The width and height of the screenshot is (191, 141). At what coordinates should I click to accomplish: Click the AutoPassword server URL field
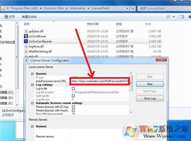[100, 81]
